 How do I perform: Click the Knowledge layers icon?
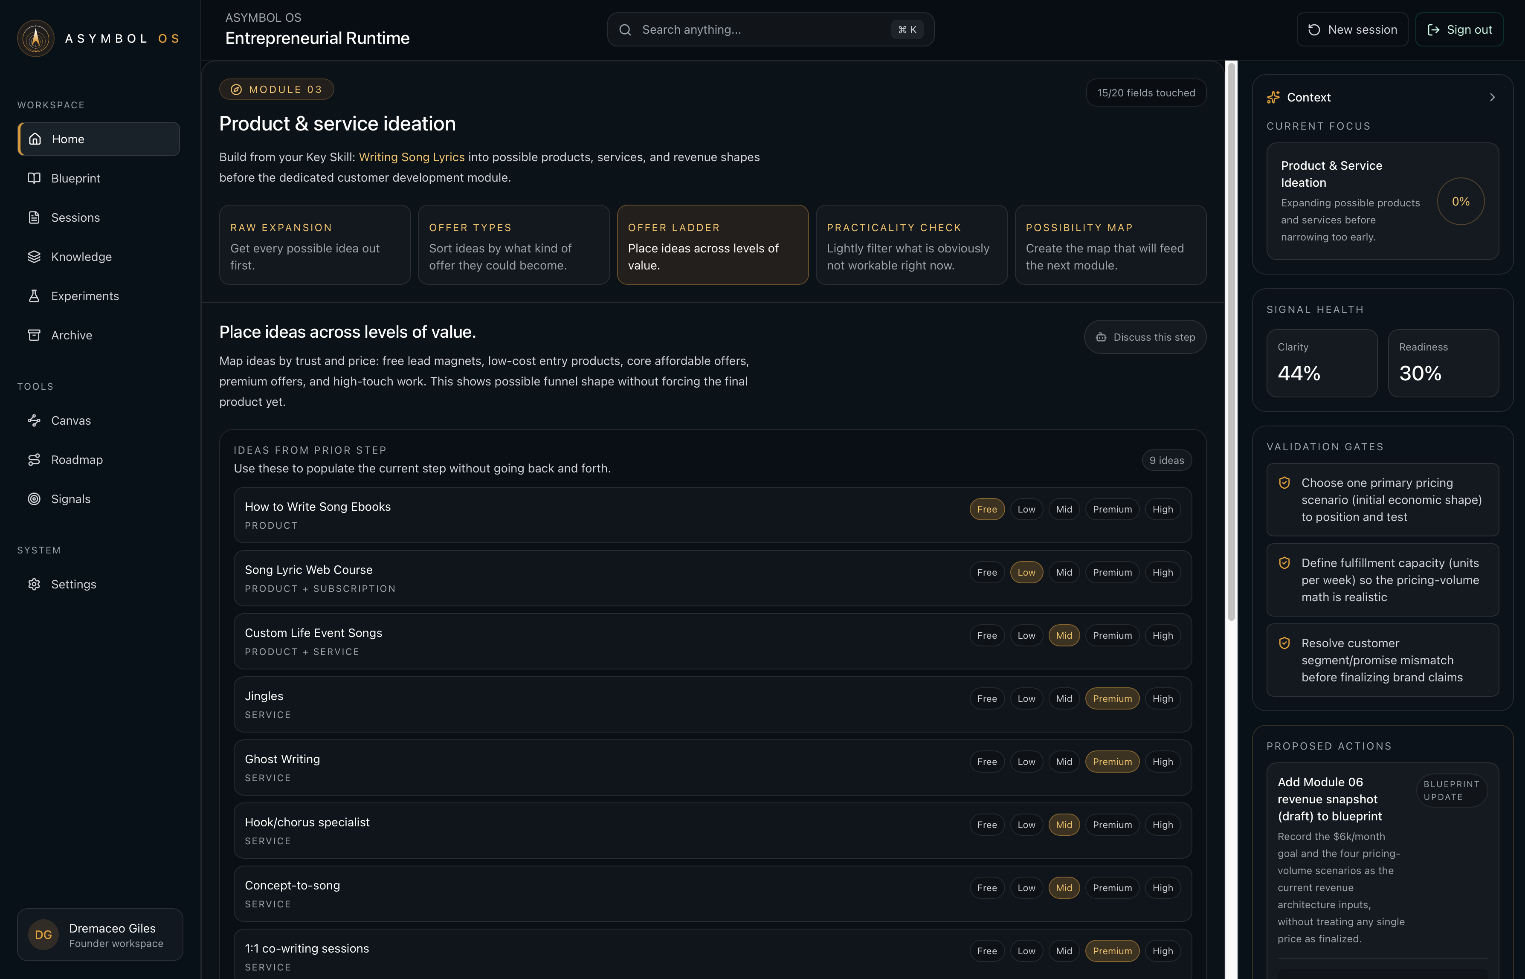click(x=34, y=257)
